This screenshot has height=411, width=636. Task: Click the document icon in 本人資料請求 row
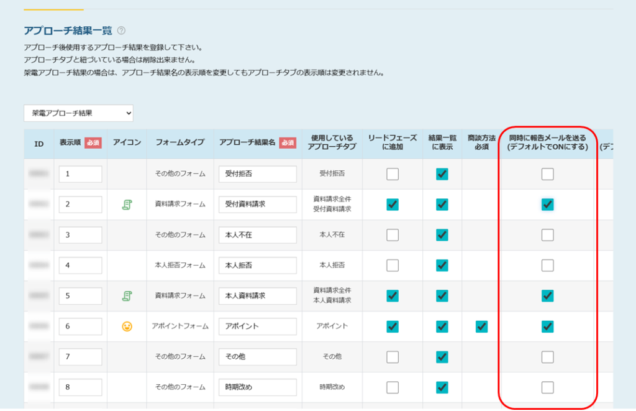pos(127,296)
